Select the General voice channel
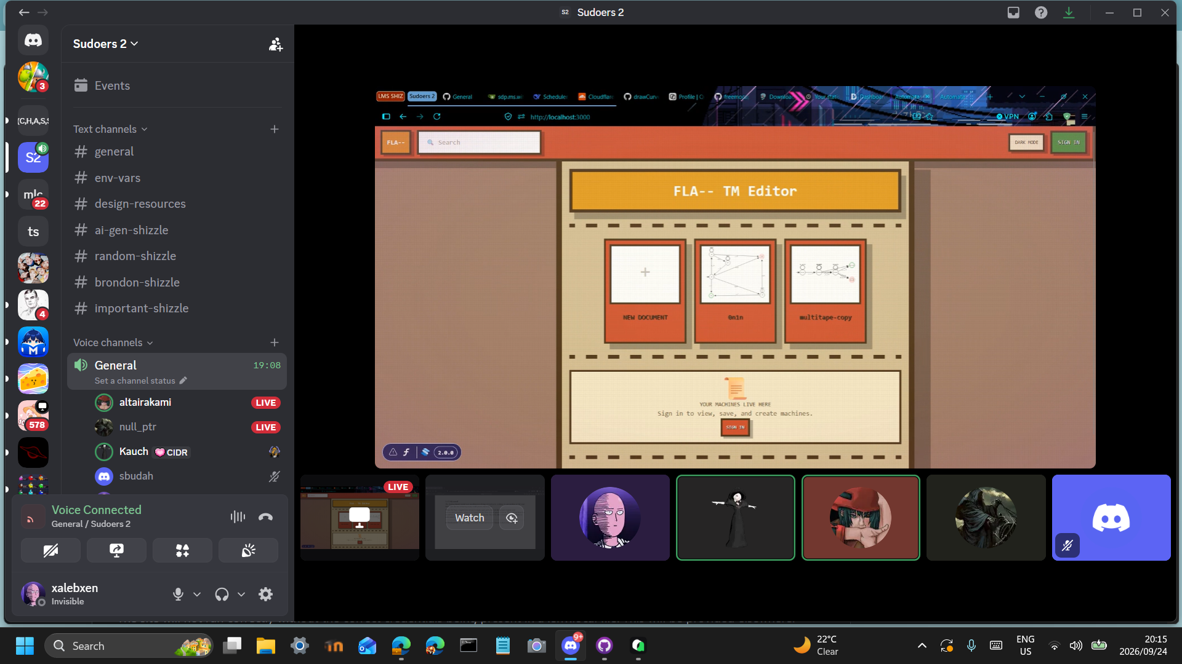Image resolution: width=1182 pixels, height=664 pixels. click(x=177, y=371)
